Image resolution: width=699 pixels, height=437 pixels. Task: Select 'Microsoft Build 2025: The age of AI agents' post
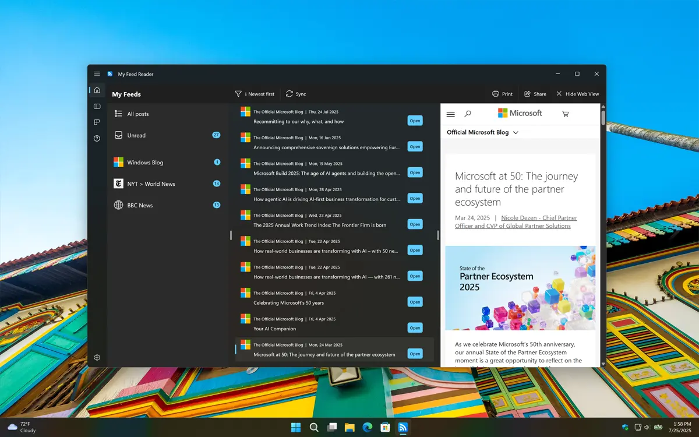tap(327, 173)
